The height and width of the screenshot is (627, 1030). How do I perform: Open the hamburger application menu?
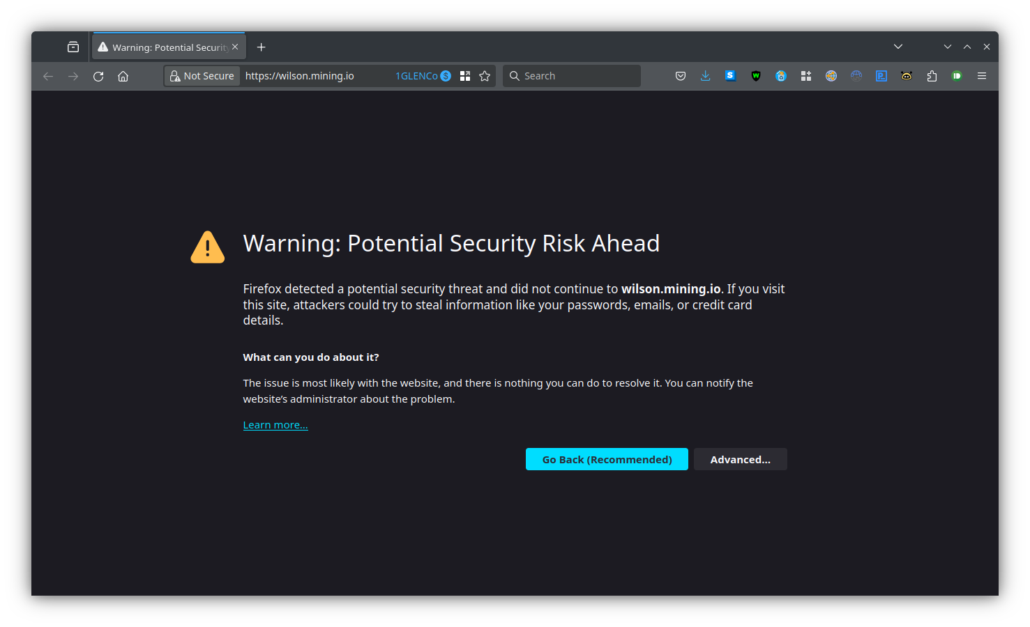click(982, 76)
